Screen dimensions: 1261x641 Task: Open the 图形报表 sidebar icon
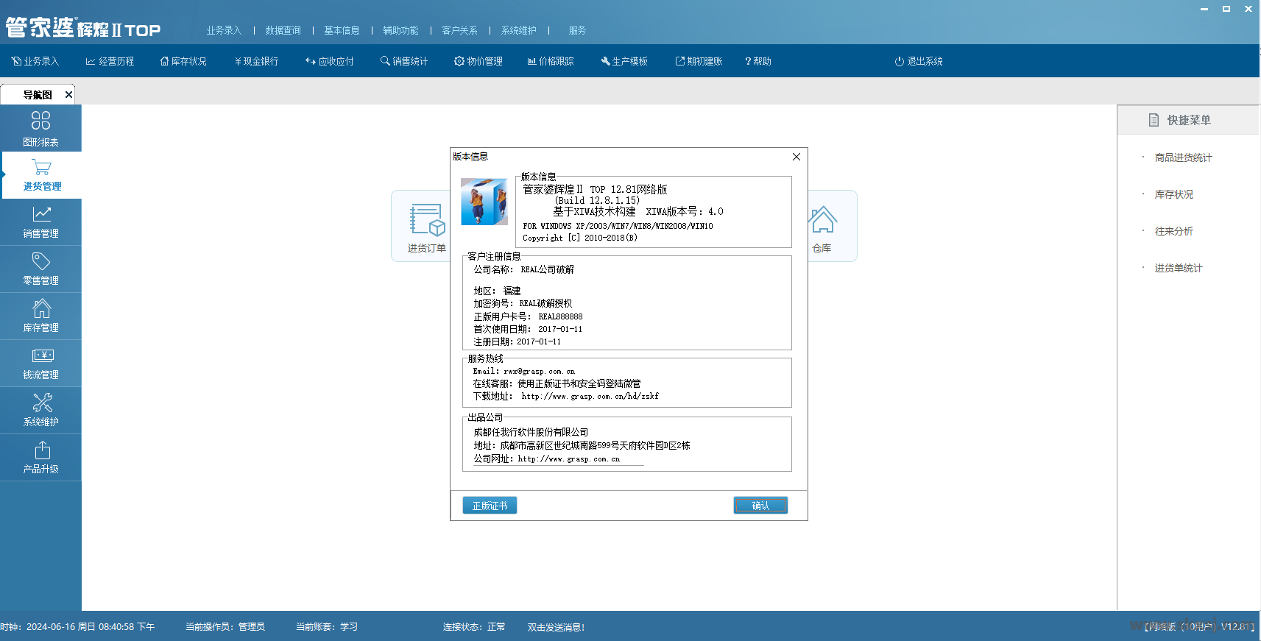tap(40, 128)
